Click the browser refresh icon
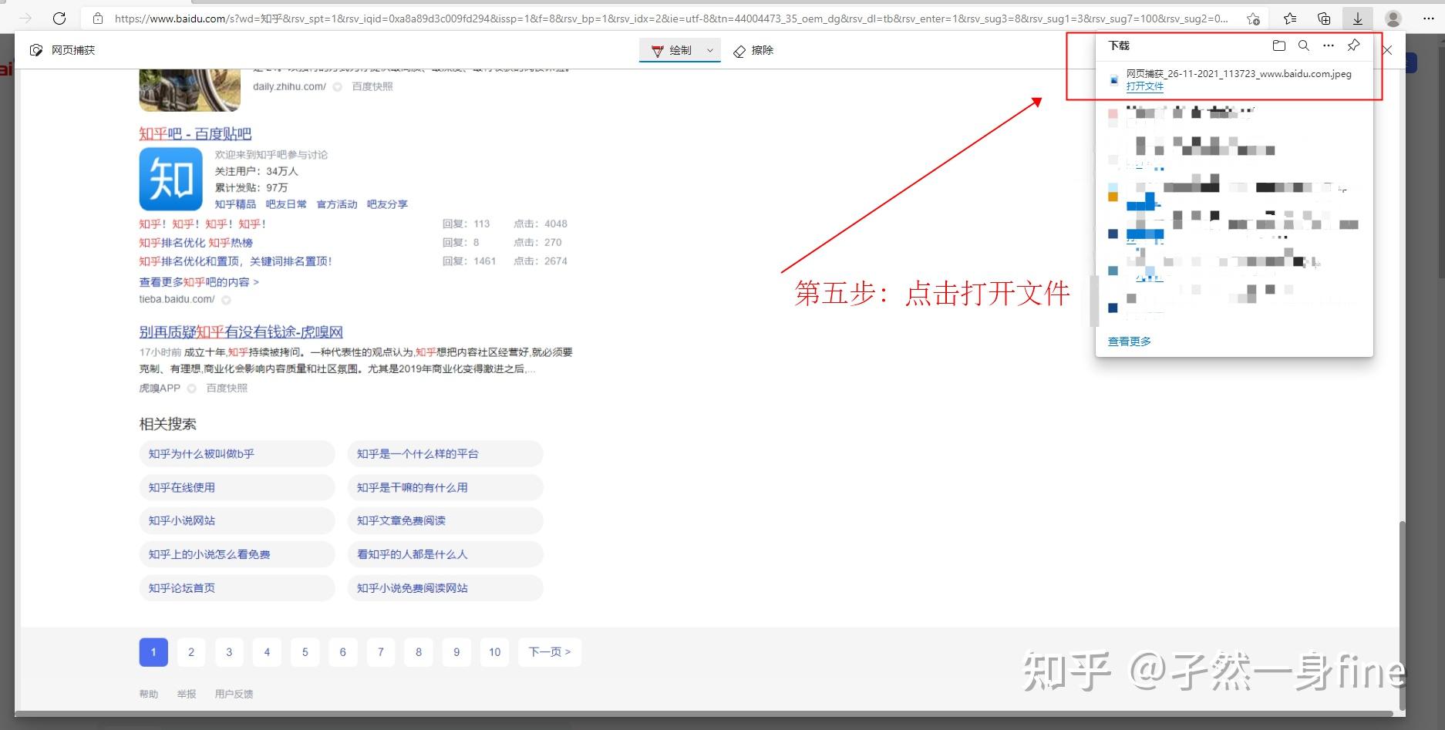This screenshot has height=730, width=1445. click(59, 19)
